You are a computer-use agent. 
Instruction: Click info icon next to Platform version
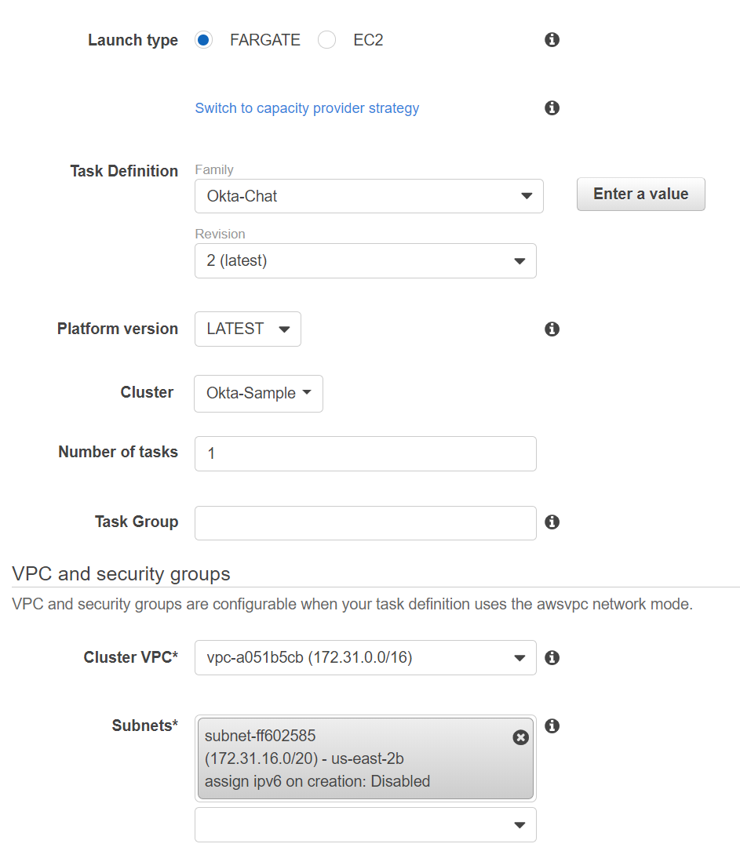(x=552, y=329)
